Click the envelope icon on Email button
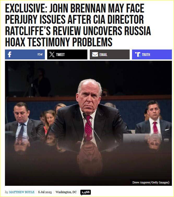The height and width of the screenshot is (197, 174). point(95,54)
